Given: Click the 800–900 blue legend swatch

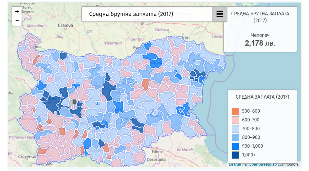Looking at the screenshot, I should pyautogui.click(x=235, y=137).
